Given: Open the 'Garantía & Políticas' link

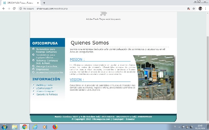Looking at the screenshot, I should (47, 94).
